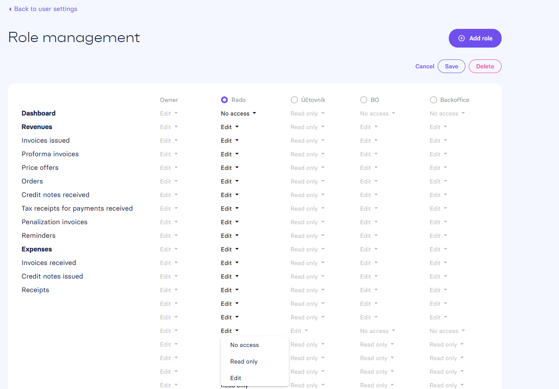Open Rado's Dashboard access dropdown
Image resolution: width=559 pixels, height=389 pixels.
pyautogui.click(x=239, y=113)
